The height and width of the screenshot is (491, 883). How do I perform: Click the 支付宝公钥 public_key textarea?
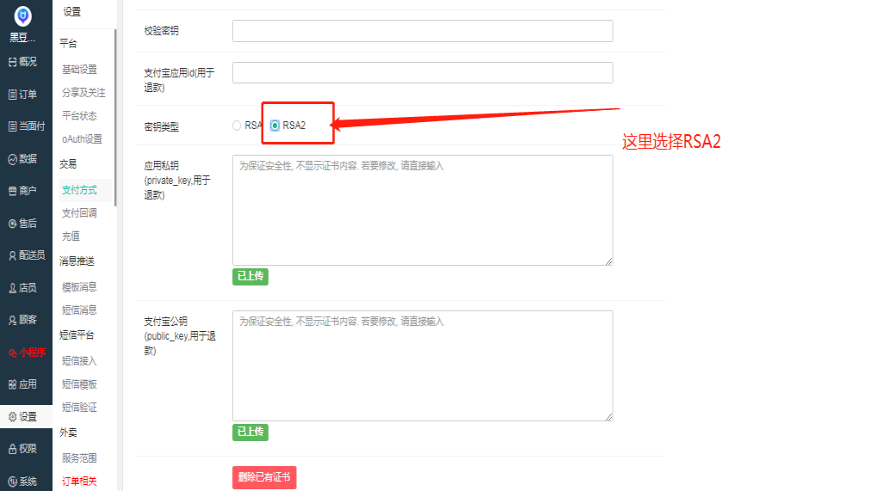[x=423, y=365]
